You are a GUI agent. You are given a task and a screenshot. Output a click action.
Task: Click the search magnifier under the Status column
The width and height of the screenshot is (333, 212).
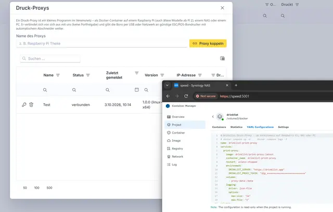74,90
